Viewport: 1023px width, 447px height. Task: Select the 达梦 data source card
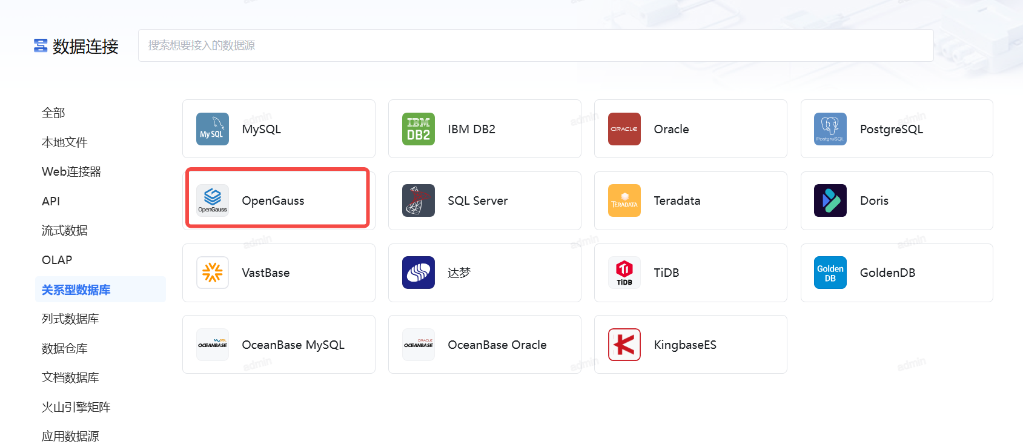click(485, 273)
